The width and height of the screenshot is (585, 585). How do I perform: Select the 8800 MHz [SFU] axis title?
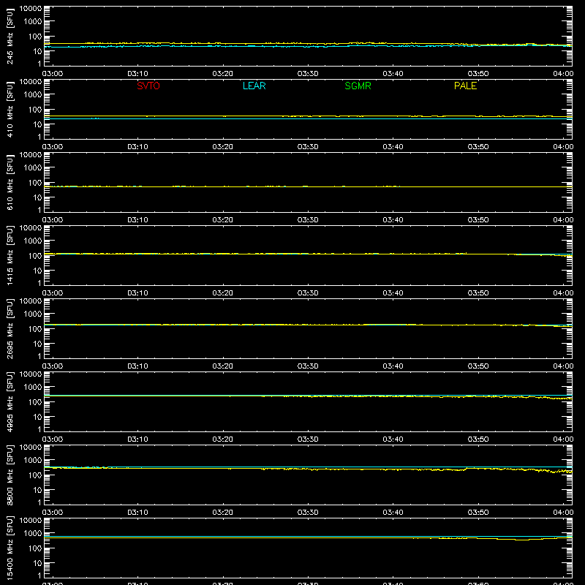10,475
